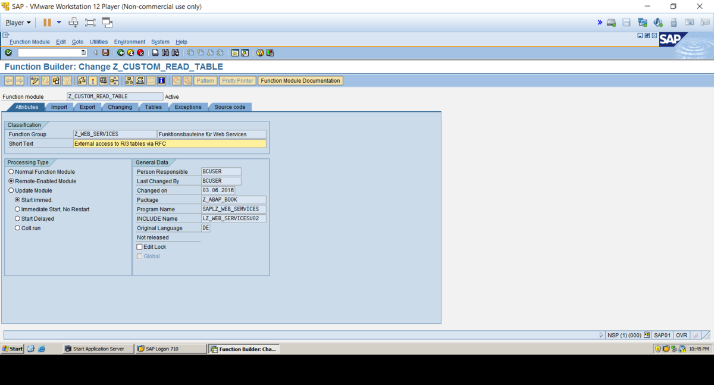Open the Goto menu

coord(77,42)
